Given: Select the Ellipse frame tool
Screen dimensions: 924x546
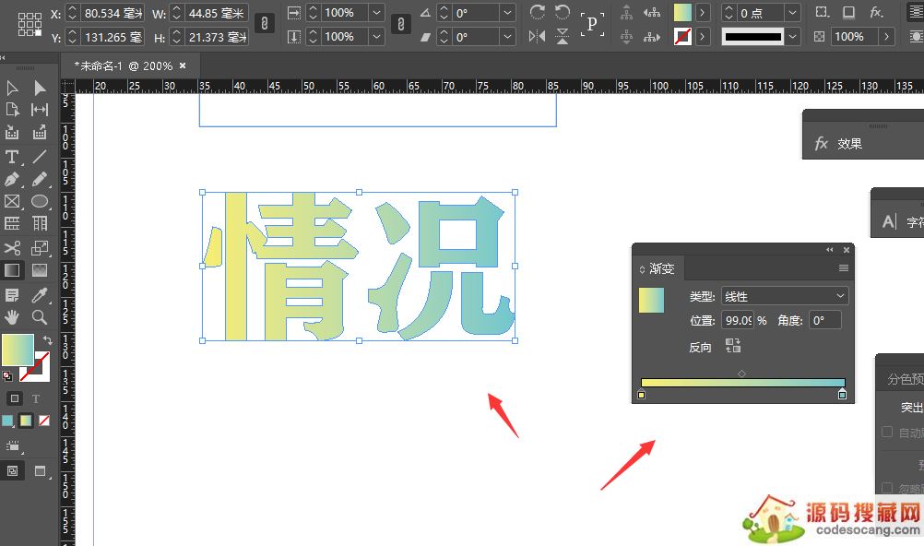Looking at the screenshot, I should tap(40, 201).
